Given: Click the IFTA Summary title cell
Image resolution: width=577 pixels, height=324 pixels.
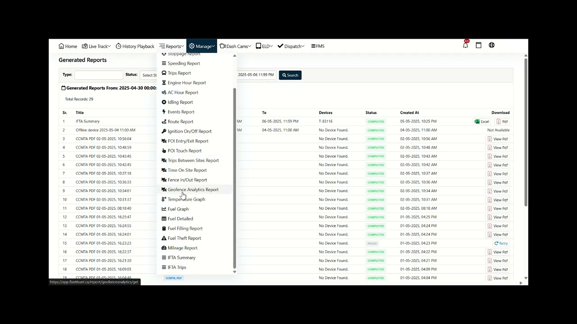Looking at the screenshot, I should click(87, 121).
